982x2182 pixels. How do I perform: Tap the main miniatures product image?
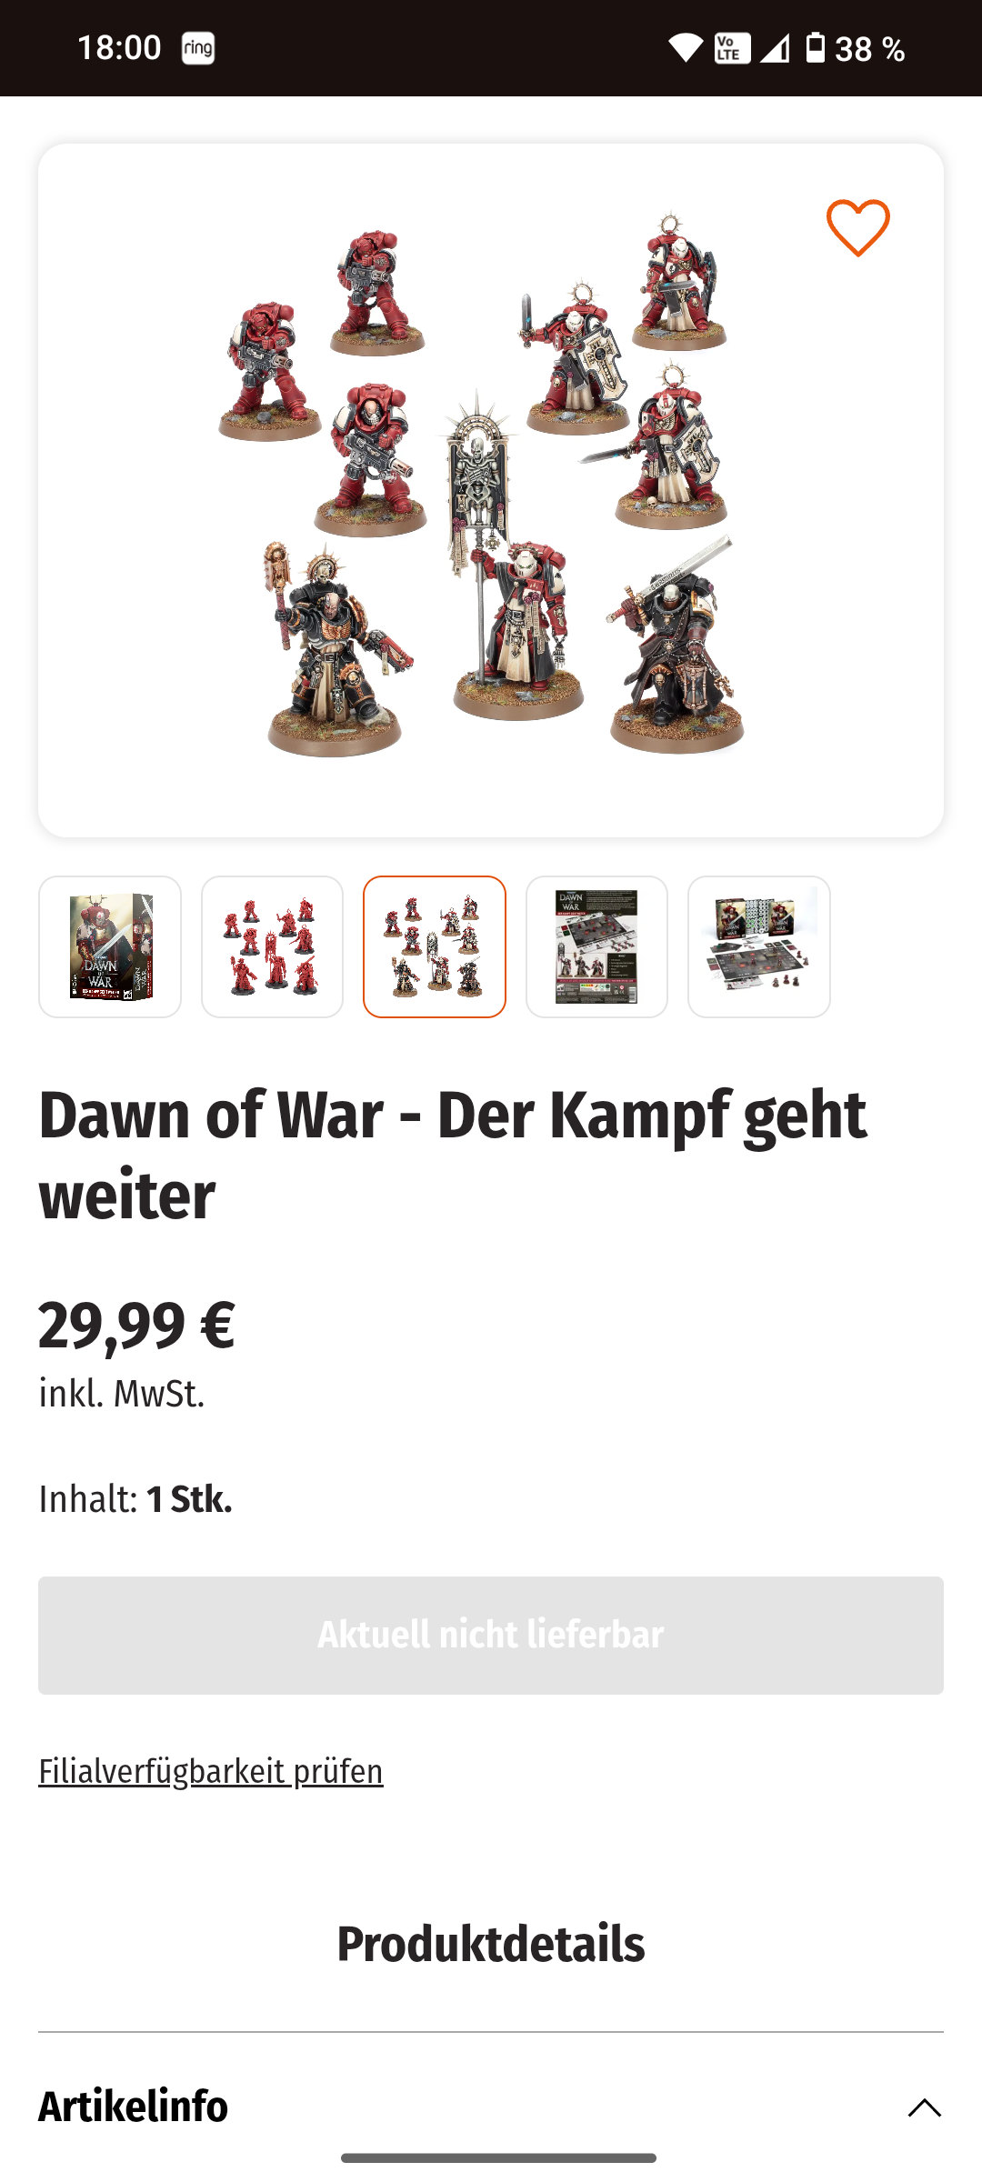[x=491, y=490]
